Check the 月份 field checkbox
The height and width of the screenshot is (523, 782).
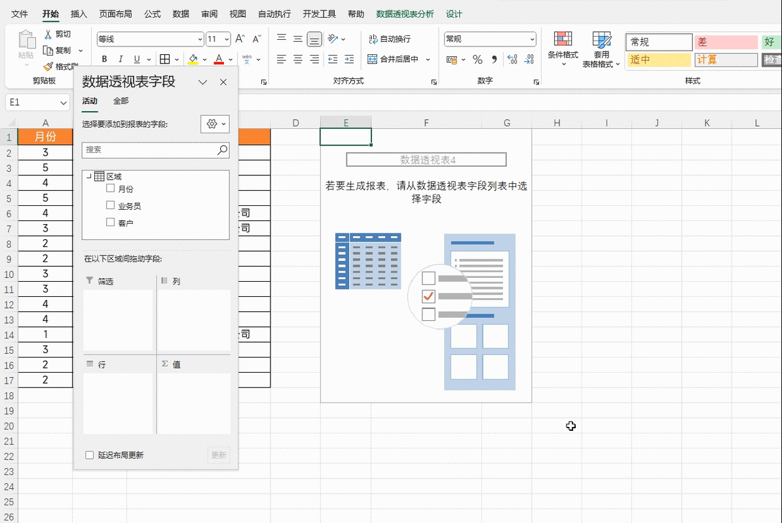pyautogui.click(x=110, y=188)
